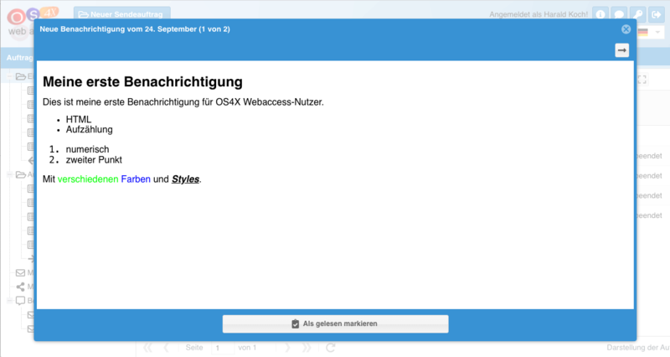Close the notification dialog with the X icon
670x357 pixels.
pos(626,29)
